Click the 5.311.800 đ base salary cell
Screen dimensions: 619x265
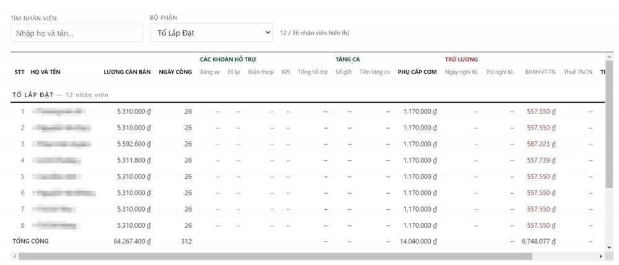[134, 160]
